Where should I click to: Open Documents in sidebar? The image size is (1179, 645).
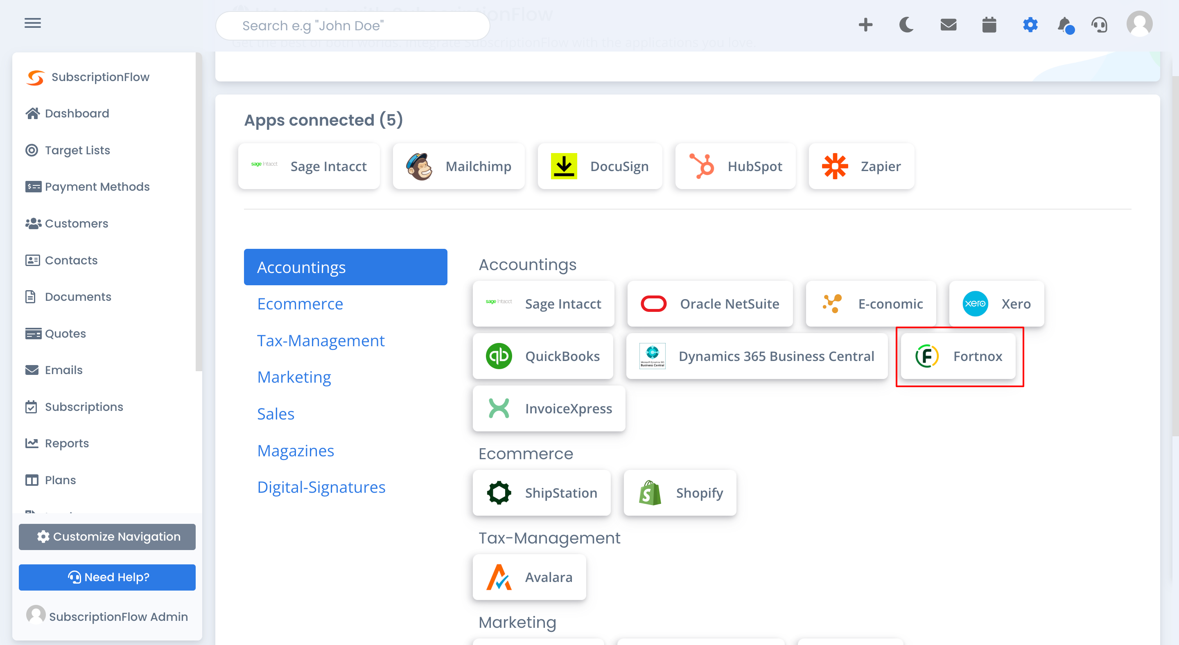click(68, 297)
